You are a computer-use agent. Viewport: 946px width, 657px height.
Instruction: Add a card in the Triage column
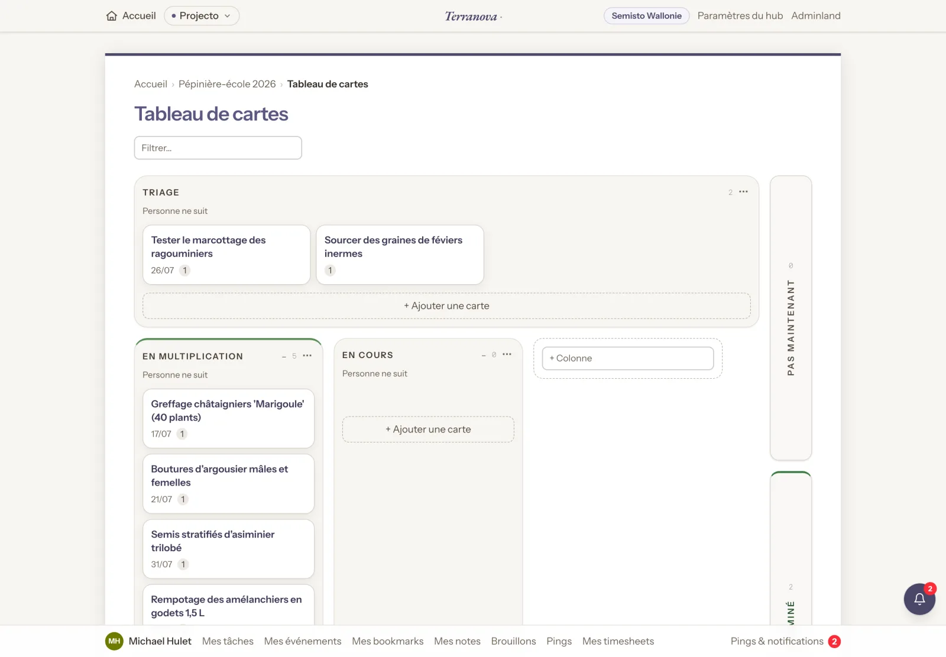(x=446, y=306)
